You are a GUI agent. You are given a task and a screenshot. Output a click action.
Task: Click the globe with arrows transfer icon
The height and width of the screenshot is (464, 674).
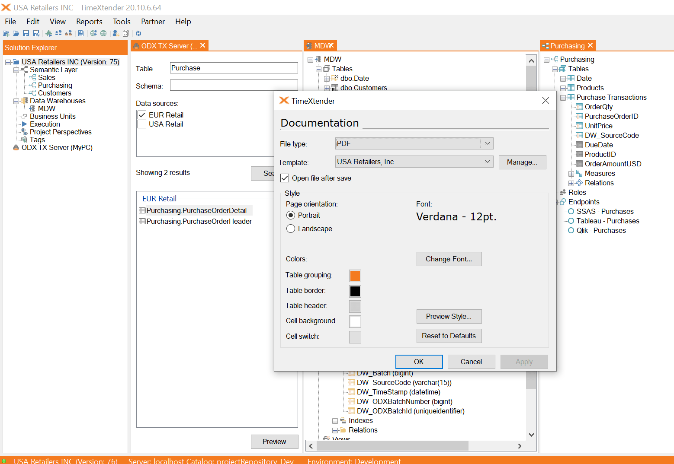tap(93, 33)
